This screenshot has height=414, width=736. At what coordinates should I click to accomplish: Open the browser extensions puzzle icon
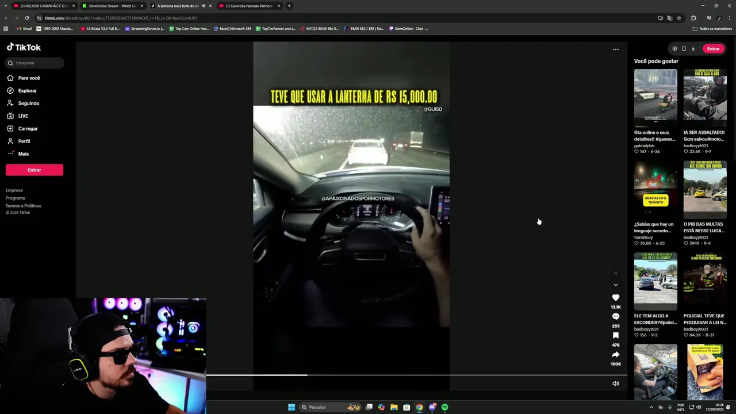[x=693, y=18]
